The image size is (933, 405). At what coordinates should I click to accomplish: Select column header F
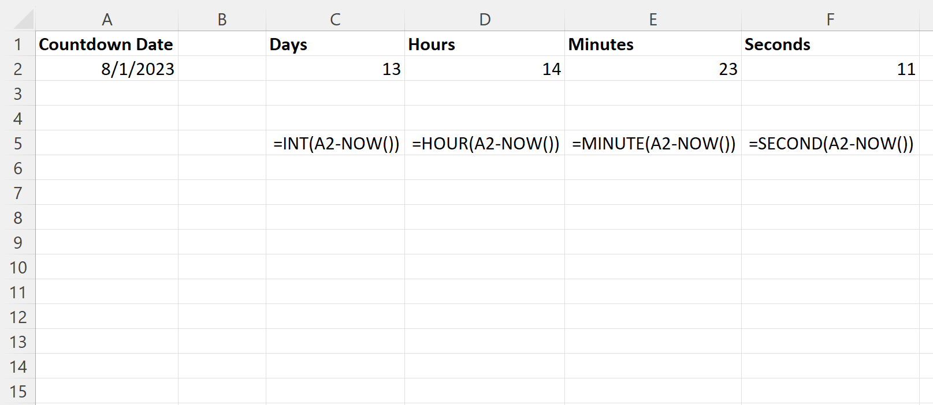pyautogui.click(x=830, y=18)
